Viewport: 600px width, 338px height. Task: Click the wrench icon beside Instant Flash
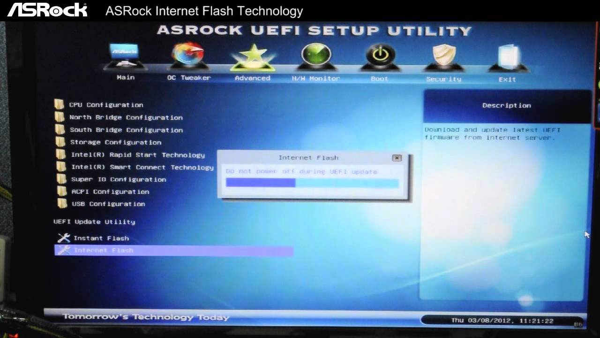tap(63, 238)
